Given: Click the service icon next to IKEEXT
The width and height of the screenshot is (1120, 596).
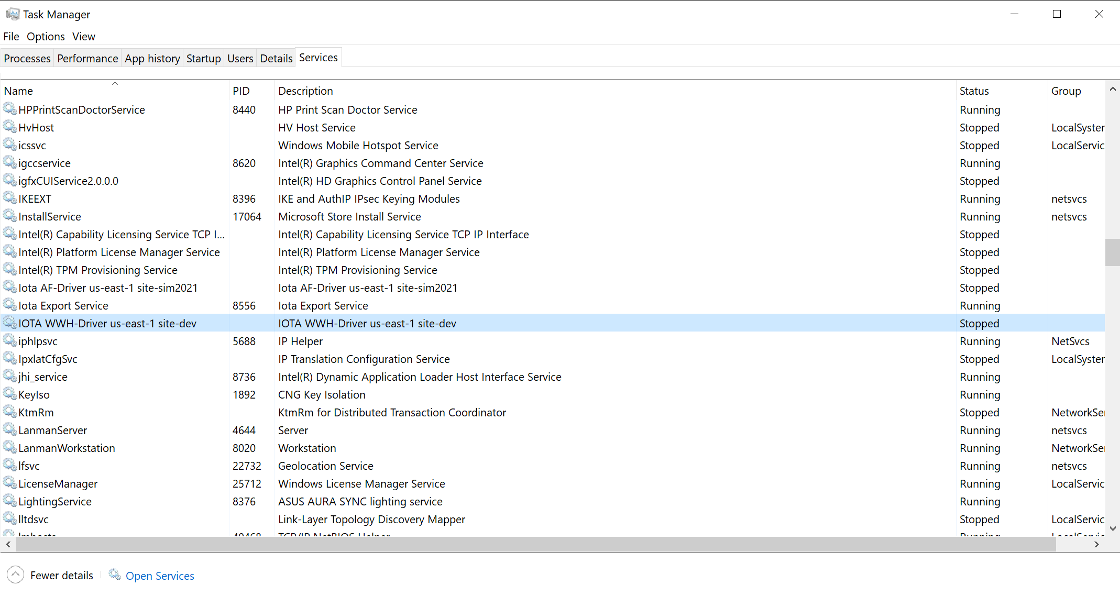Looking at the screenshot, I should pyautogui.click(x=10, y=198).
